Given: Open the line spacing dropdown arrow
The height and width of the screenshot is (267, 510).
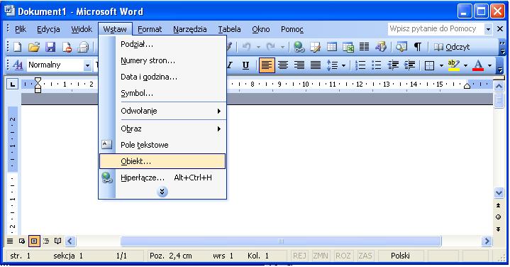Looking at the screenshot, I should coord(343,65).
